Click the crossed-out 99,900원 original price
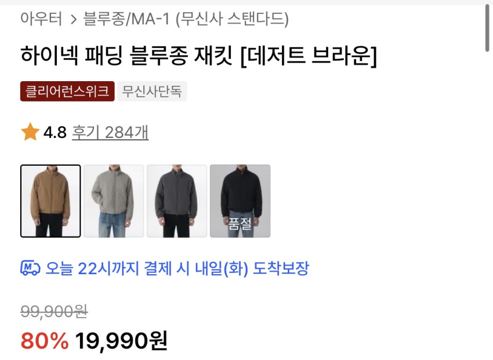Screen dimensions: 493x360 pos(54,312)
